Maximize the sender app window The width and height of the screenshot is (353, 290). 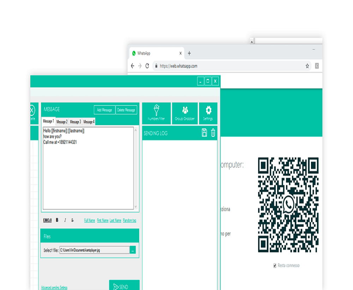[x=208, y=81]
